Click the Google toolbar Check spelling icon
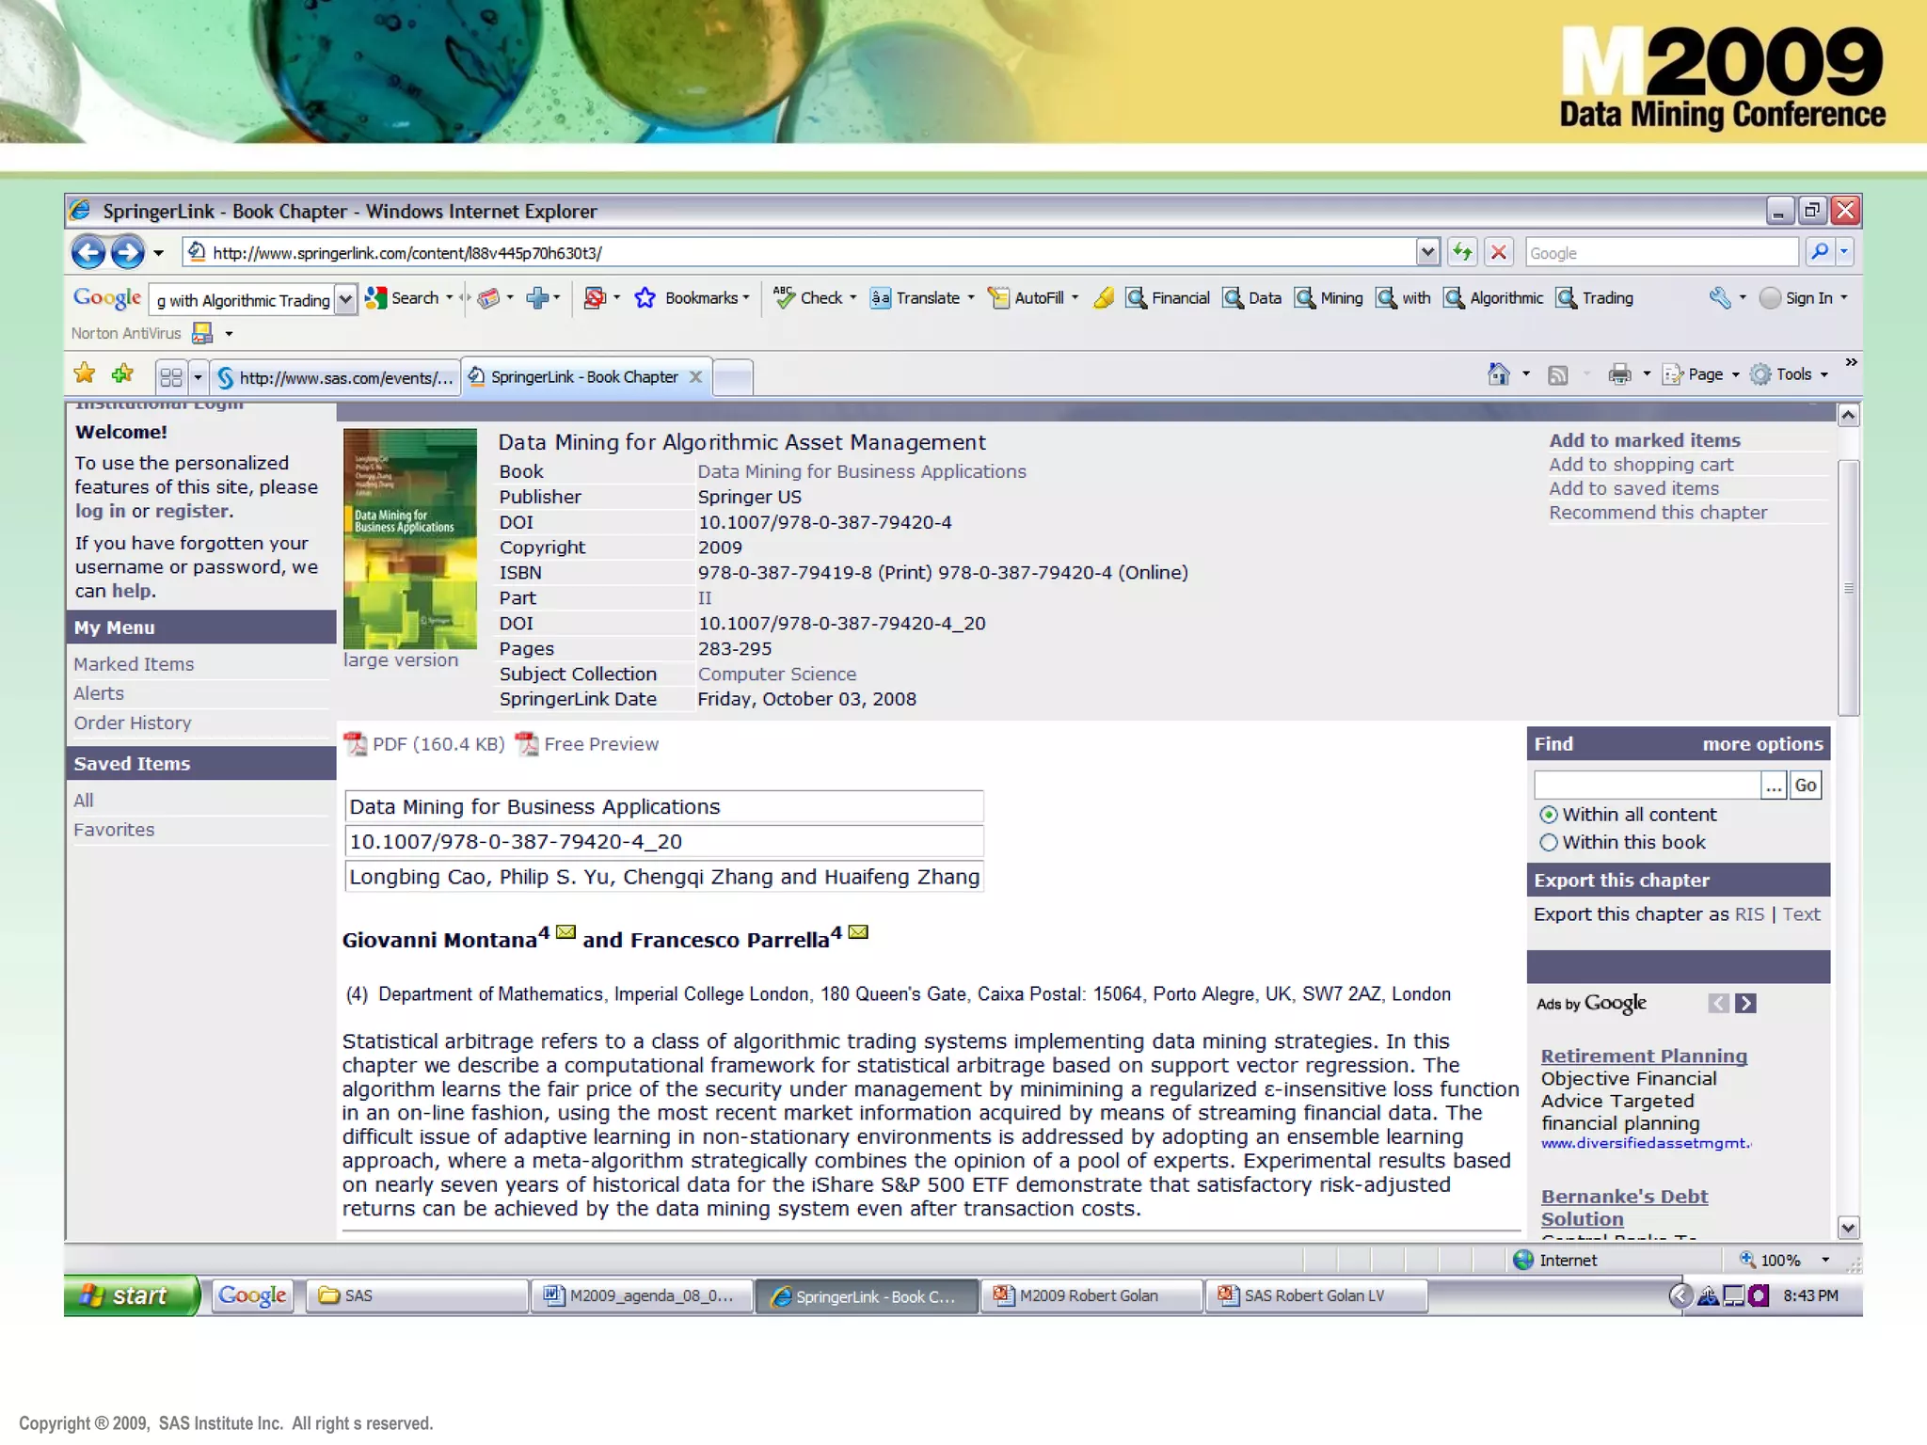 (784, 298)
